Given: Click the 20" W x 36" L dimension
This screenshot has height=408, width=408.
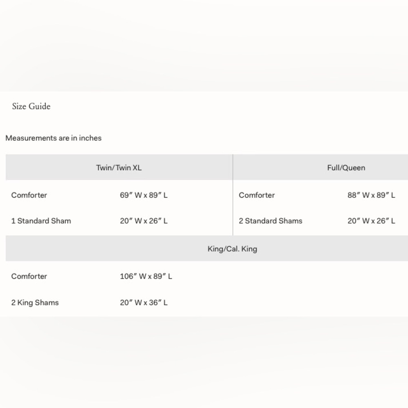Looking at the screenshot, I should (x=144, y=302).
